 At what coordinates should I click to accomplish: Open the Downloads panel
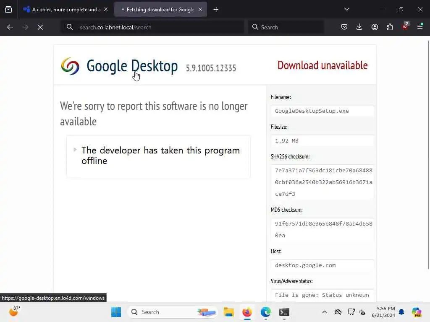point(359,27)
